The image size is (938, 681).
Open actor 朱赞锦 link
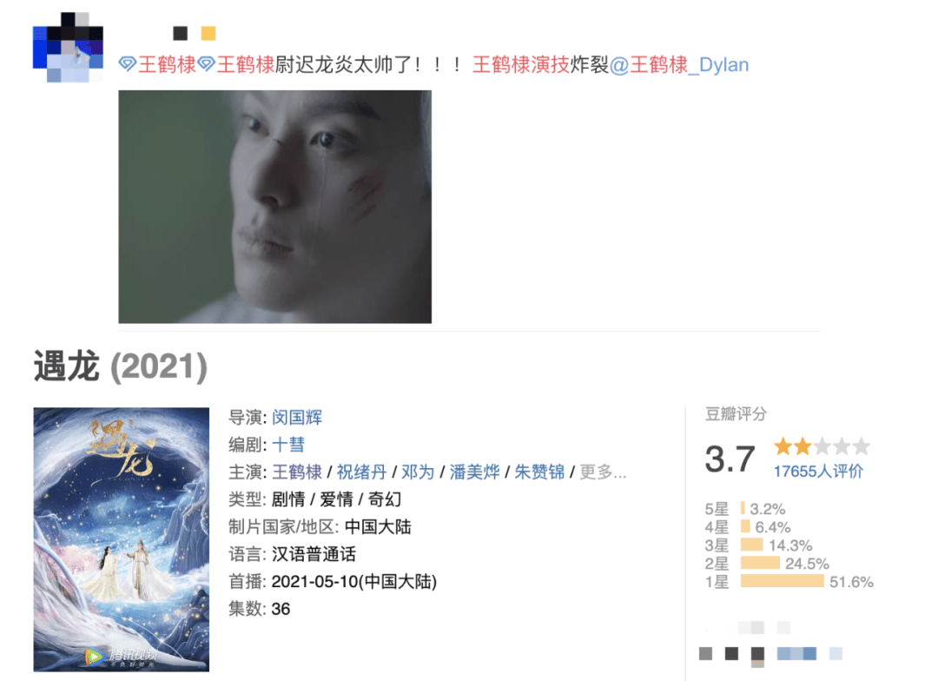coord(539,473)
